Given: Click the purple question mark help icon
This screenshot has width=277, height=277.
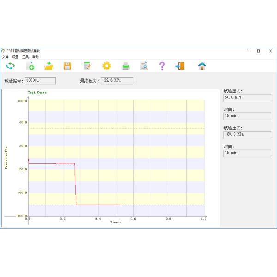Looking at the screenshot, I should [162, 66].
